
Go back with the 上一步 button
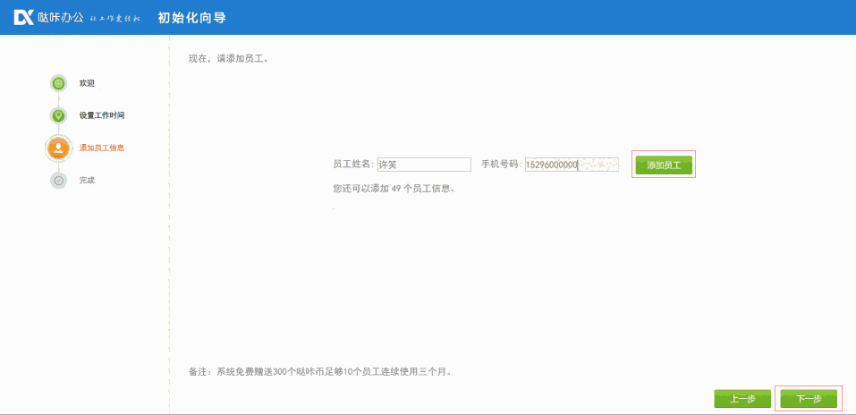point(742,399)
